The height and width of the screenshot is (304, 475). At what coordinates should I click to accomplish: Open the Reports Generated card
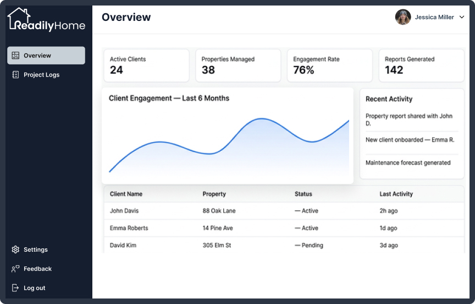click(x=421, y=66)
